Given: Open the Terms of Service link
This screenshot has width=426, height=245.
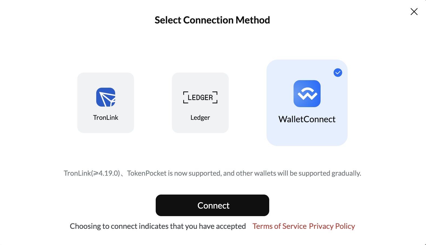Looking at the screenshot, I should (x=279, y=226).
